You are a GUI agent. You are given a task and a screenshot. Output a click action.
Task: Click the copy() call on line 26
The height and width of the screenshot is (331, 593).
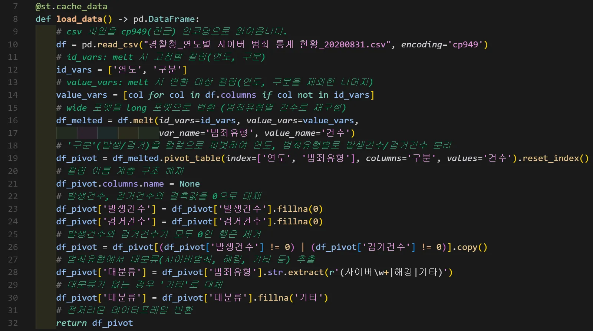[x=472, y=247]
